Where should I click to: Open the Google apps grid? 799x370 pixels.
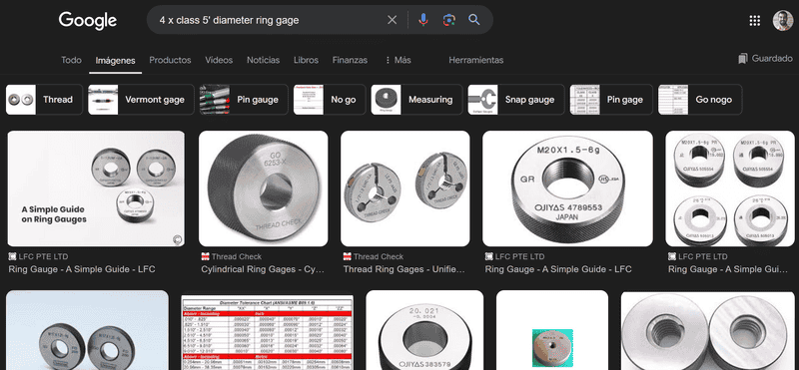point(755,20)
